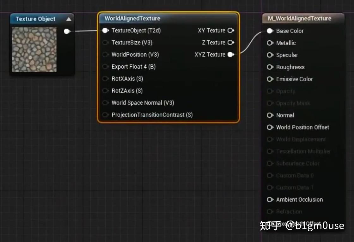354x242 pixels.
Task: Click the XY Texture output pin
Action: tap(230, 31)
